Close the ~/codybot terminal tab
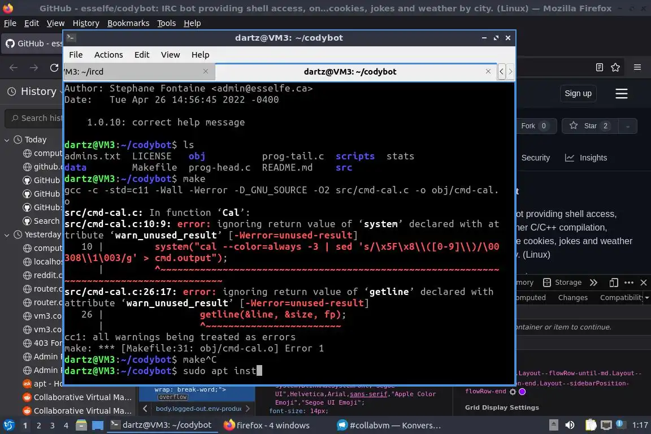This screenshot has width=651, height=434. pos(488,71)
